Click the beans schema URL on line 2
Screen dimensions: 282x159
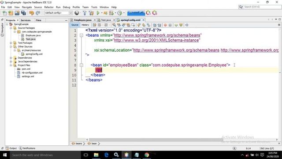click(x=157, y=35)
